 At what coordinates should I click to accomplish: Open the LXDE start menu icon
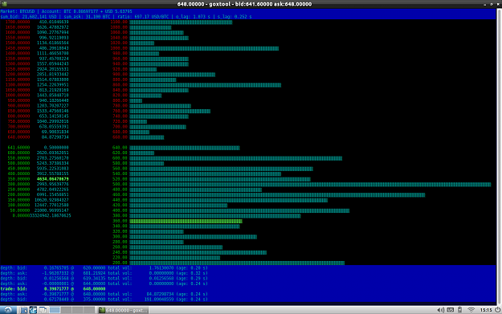tap(8, 310)
